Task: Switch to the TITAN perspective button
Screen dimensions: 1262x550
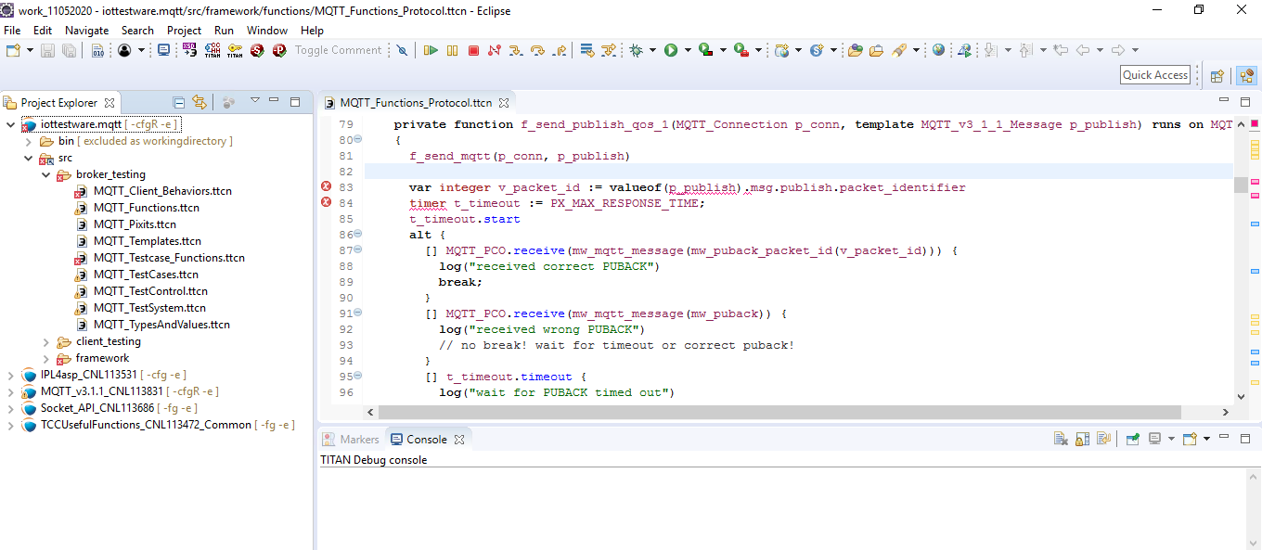Action: 1244,75
